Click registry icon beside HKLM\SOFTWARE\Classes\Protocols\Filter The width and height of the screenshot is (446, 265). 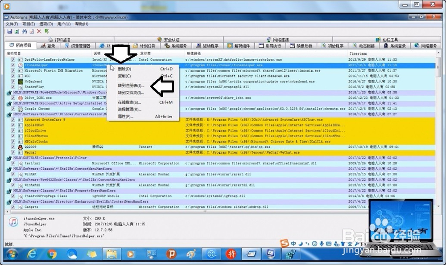click(9, 158)
